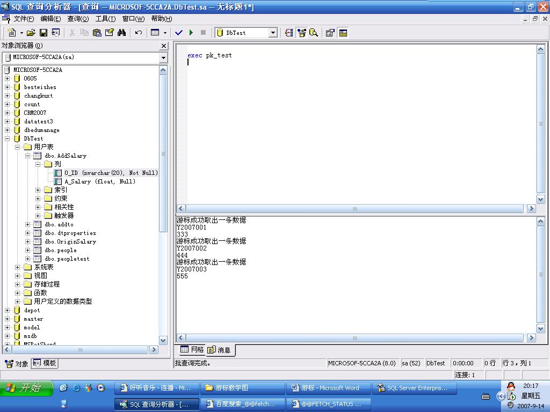
Task: Select the O_ID column in the tree
Action: (x=111, y=173)
